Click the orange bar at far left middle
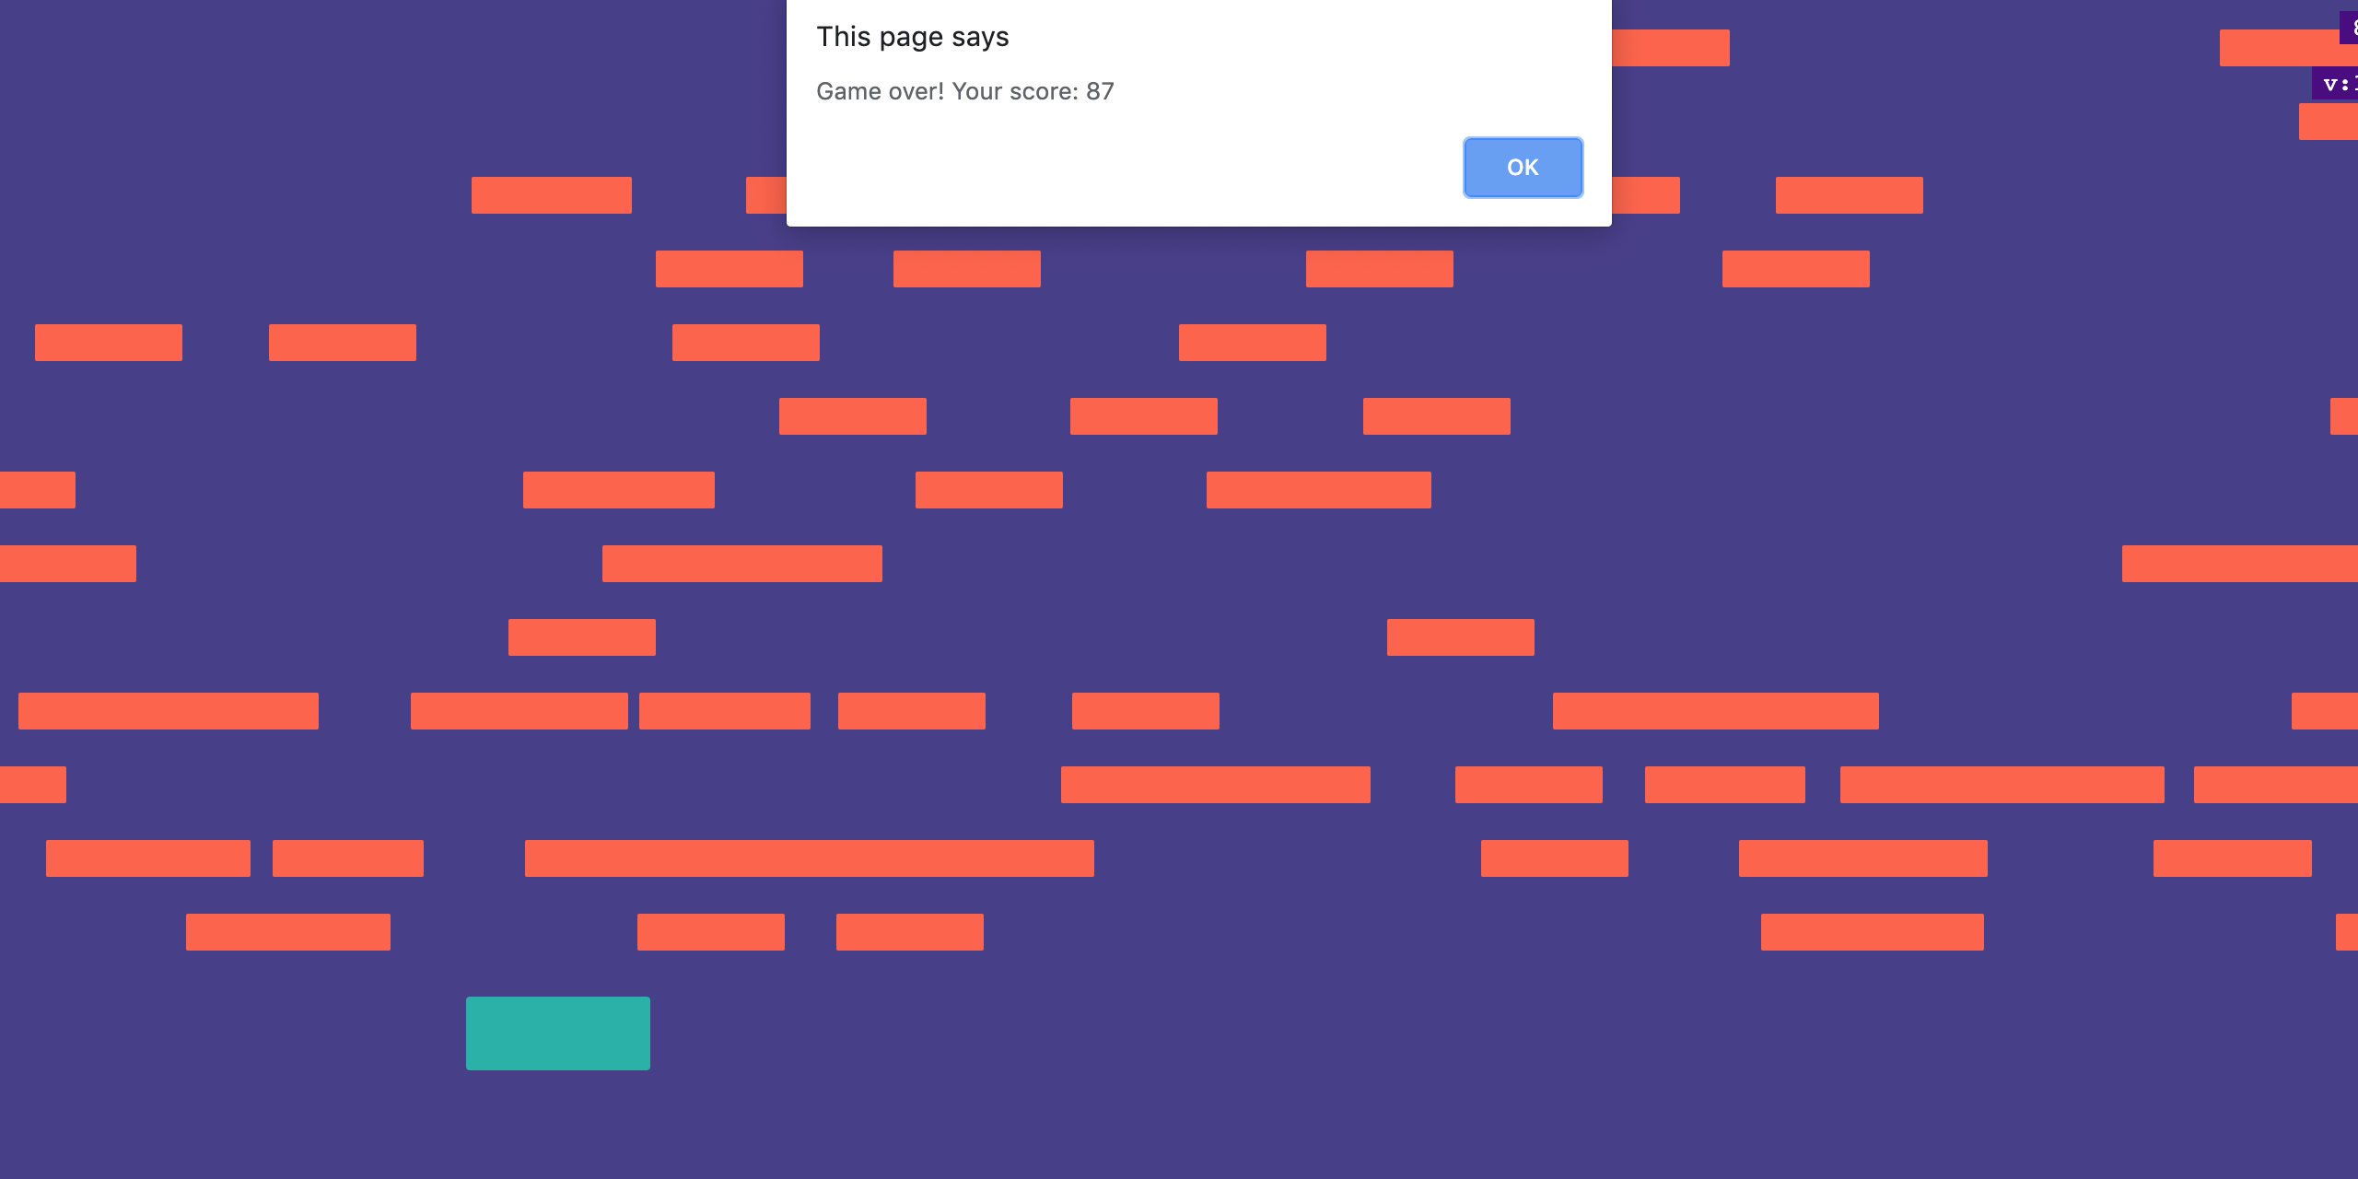 point(67,563)
